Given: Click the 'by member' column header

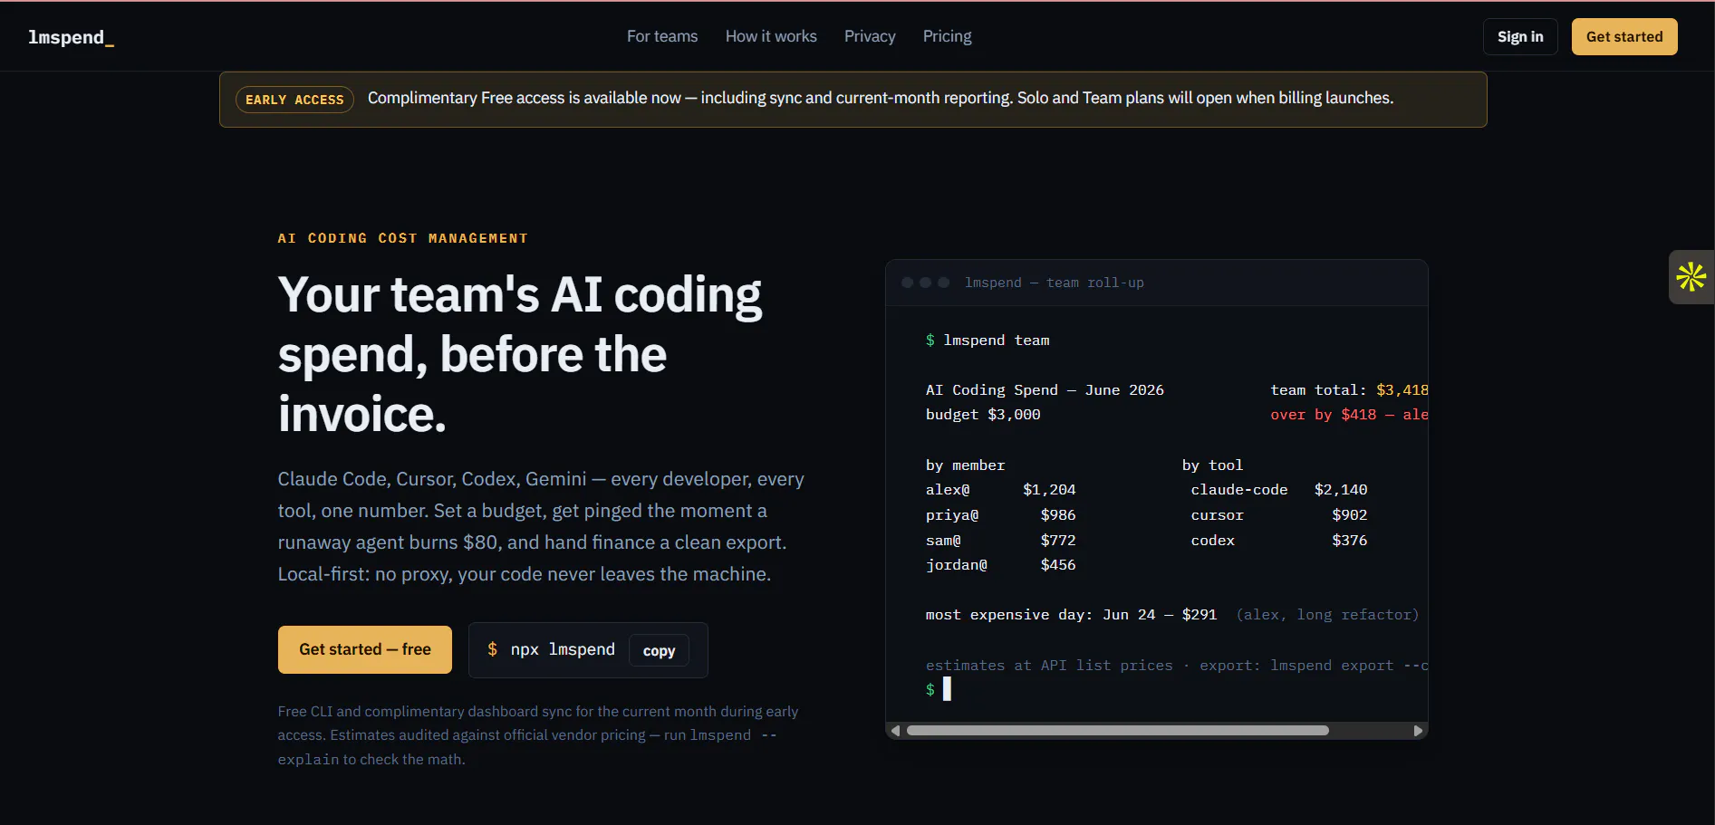Looking at the screenshot, I should click(965, 465).
